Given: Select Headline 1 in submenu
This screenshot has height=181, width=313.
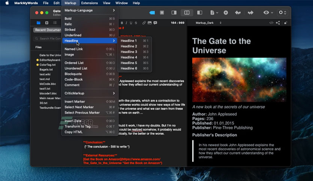Looking at the screenshot, I should (x=134, y=41).
